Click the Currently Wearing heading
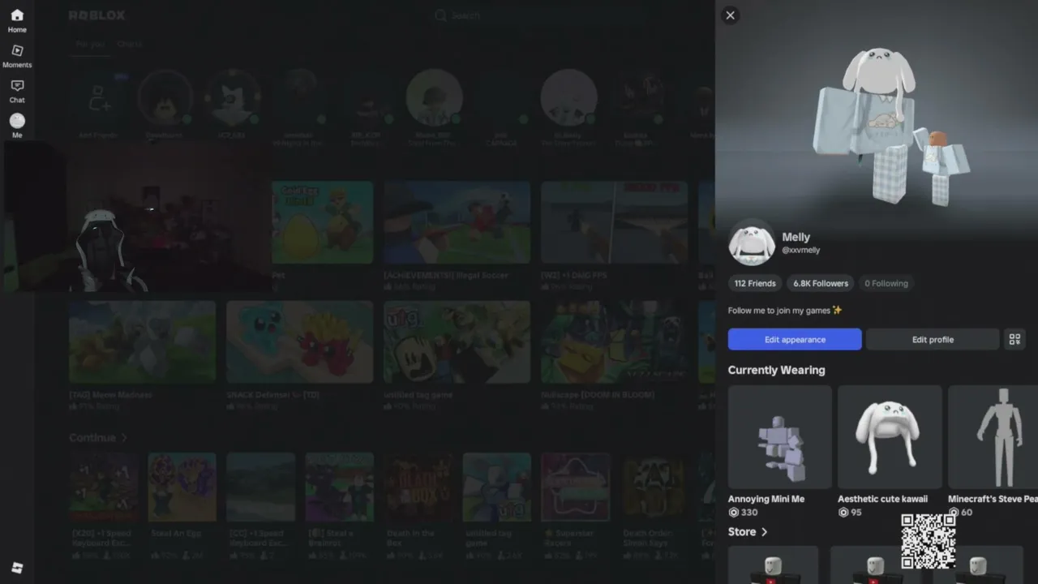 776,370
